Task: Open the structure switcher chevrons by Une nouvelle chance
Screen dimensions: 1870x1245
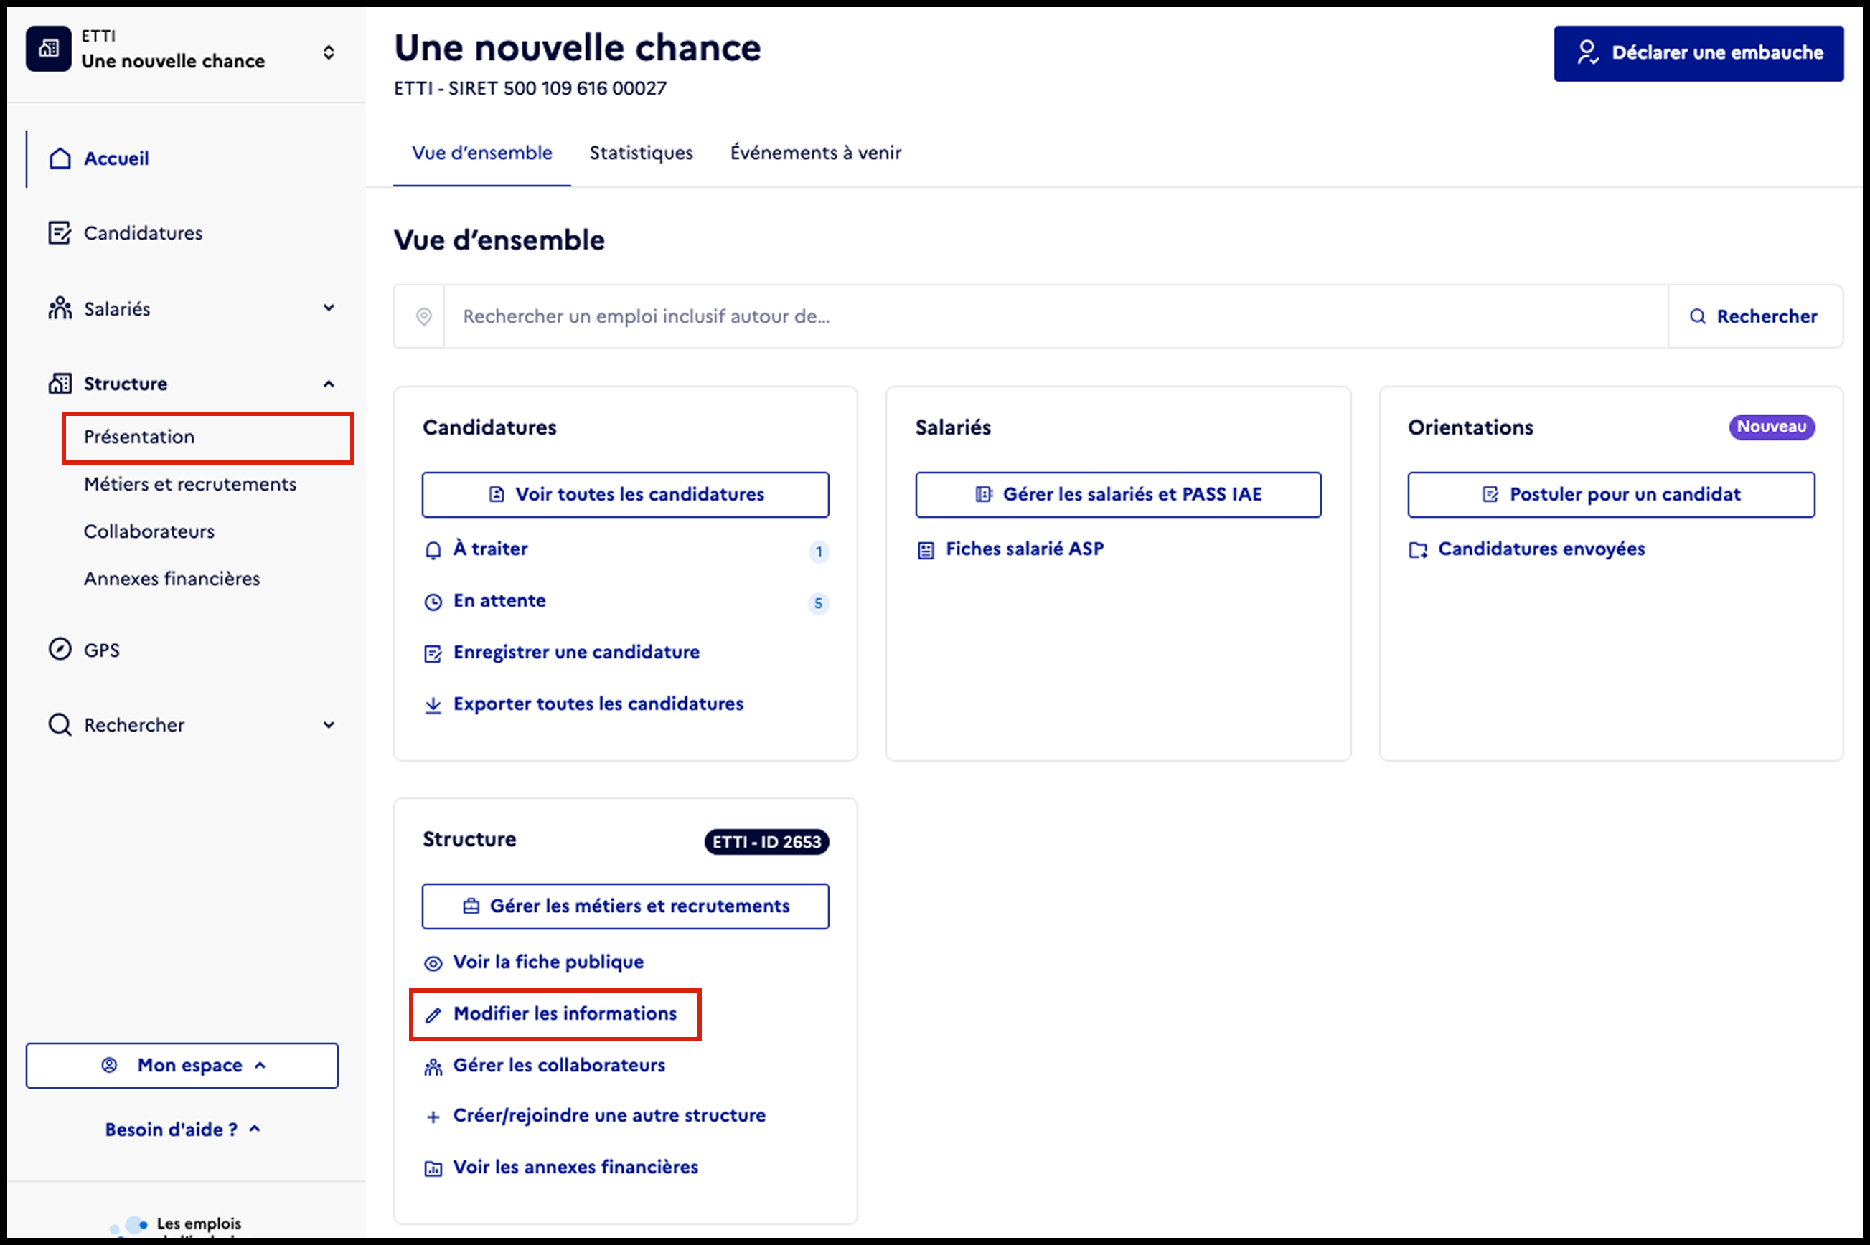Action: point(329,52)
